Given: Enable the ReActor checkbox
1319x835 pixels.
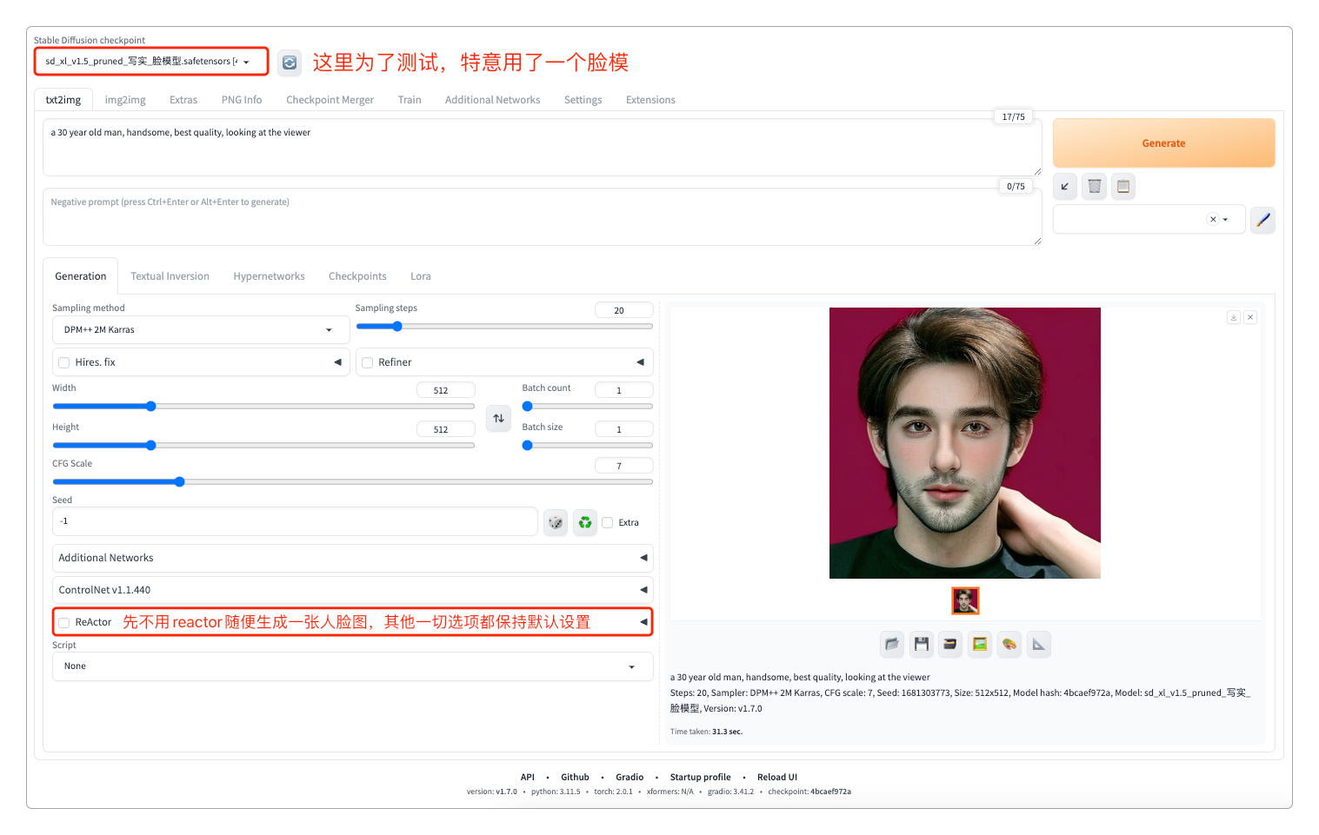Looking at the screenshot, I should click(x=64, y=622).
